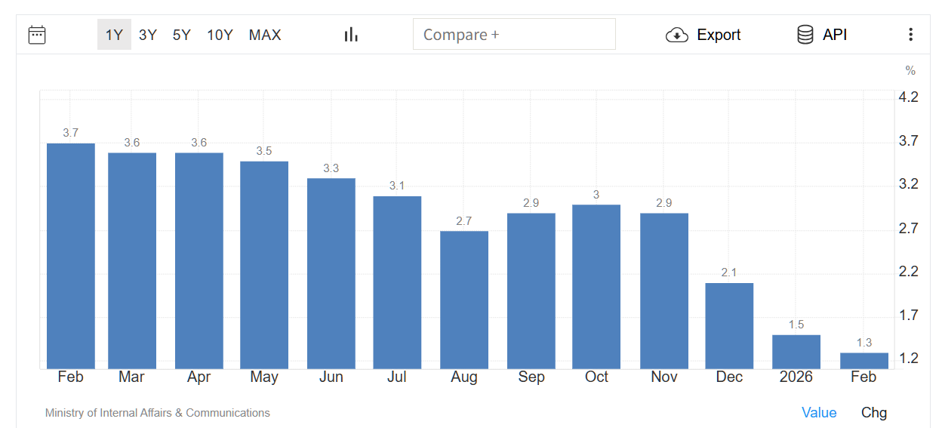The width and height of the screenshot is (942, 428).
Task: Select the 10Y time range
Action: pos(220,35)
